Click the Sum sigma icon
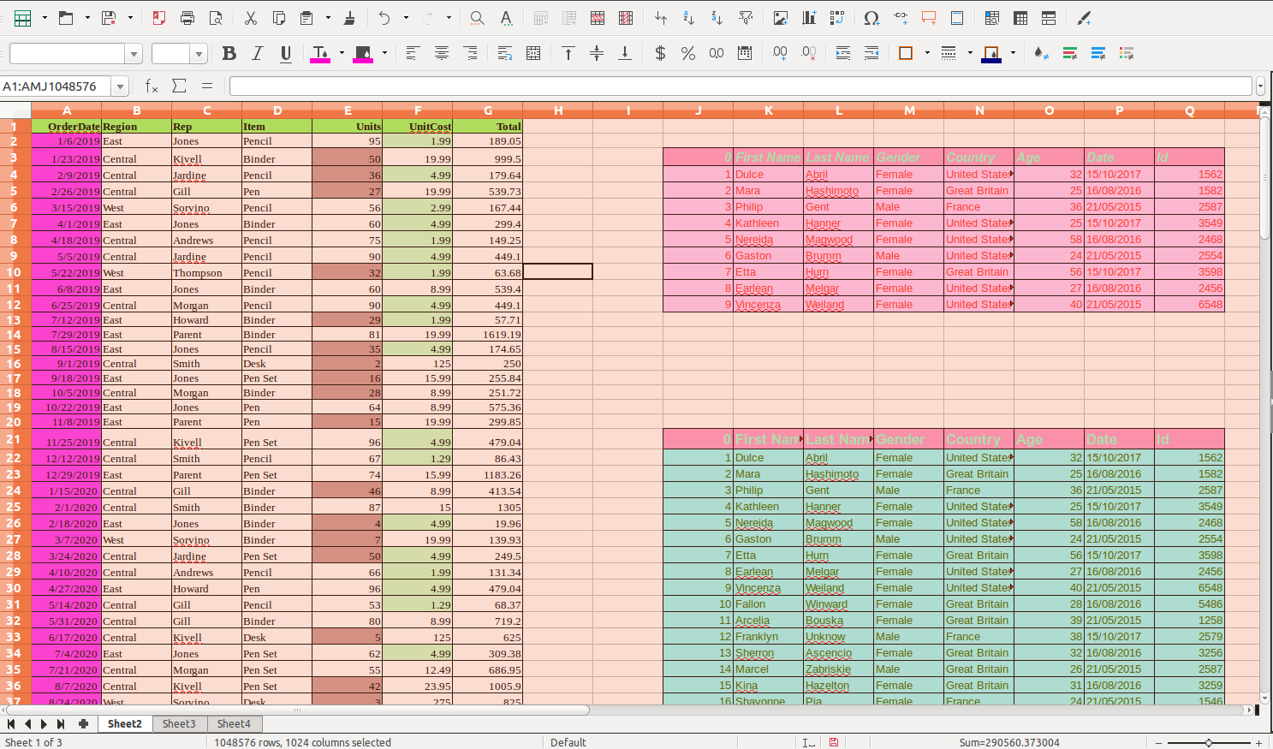This screenshot has width=1273, height=749. tap(179, 86)
